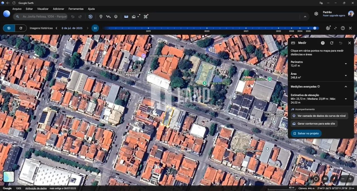Add a placemark with the pin tool
This screenshot has width=357, height=191.
[101, 17]
